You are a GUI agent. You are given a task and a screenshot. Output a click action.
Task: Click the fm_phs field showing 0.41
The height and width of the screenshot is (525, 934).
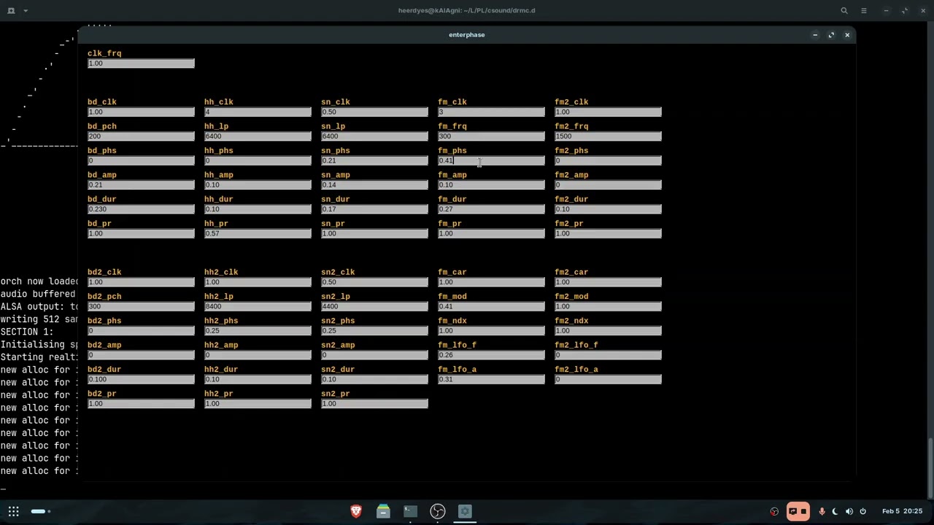[x=491, y=160]
